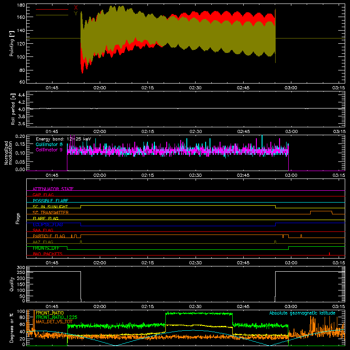Click the 02:45 label under quality plot

[243, 307]
